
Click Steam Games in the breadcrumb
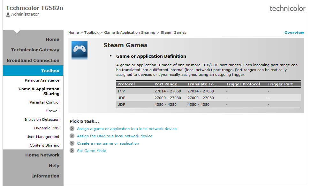pyautogui.click(x=174, y=33)
